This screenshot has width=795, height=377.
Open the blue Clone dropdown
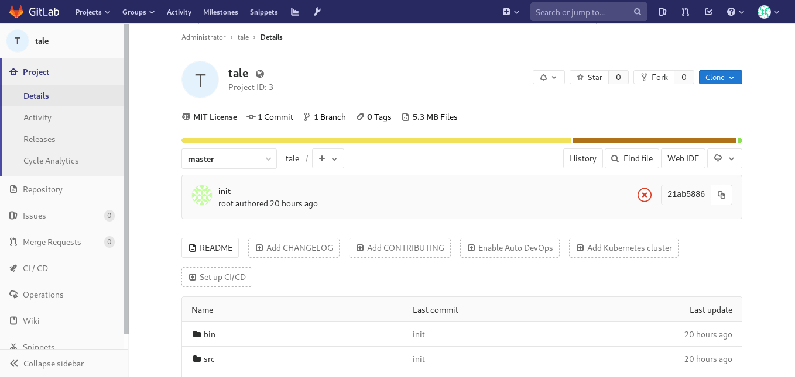720,77
